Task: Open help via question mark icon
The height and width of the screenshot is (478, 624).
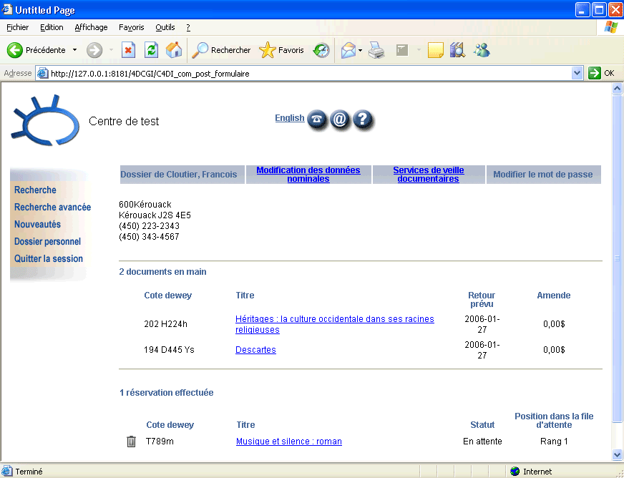Action: point(364,120)
